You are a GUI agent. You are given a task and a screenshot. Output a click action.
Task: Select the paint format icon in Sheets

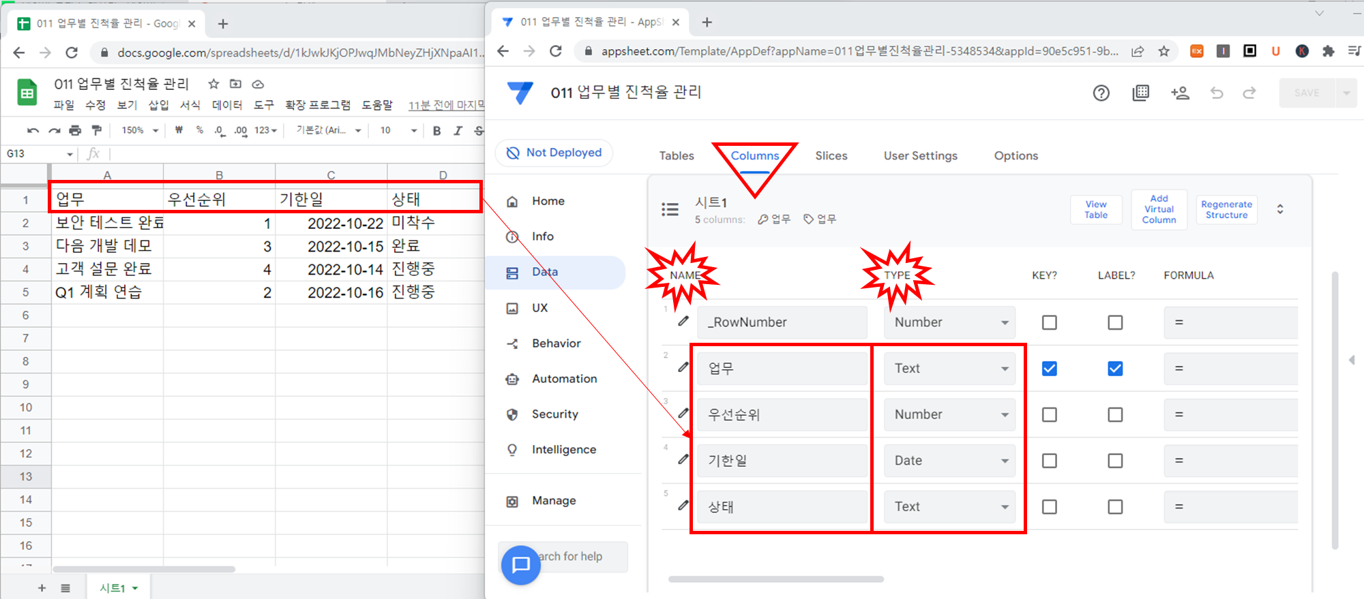tap(96, 130)
